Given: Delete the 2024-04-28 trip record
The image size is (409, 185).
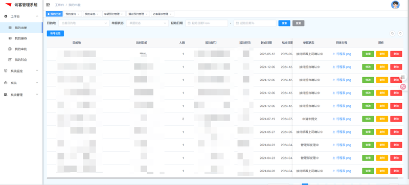Looking at the screenshot, I should pyautogui.click(x=396, y=171).
